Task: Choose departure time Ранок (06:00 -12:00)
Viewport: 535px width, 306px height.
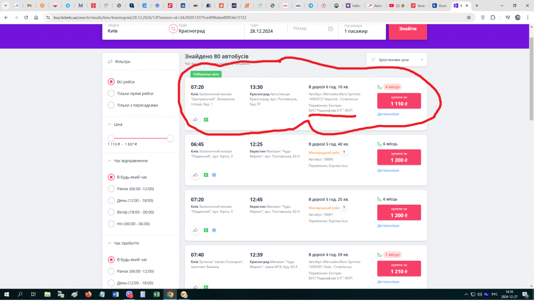Action: (x=112, y=189)
